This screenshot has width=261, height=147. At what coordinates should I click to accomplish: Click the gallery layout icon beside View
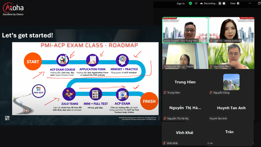coord(238,3)
